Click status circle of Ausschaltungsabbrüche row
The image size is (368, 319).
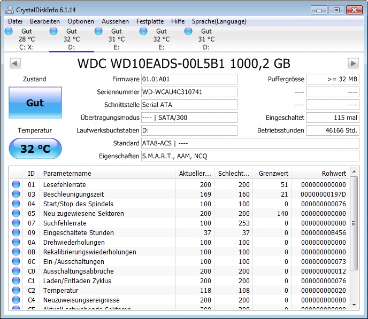tap(16, 271)
